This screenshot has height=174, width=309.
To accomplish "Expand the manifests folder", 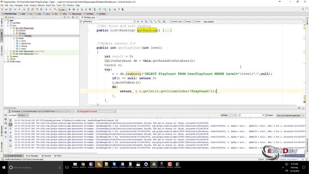I will (8, 23).
